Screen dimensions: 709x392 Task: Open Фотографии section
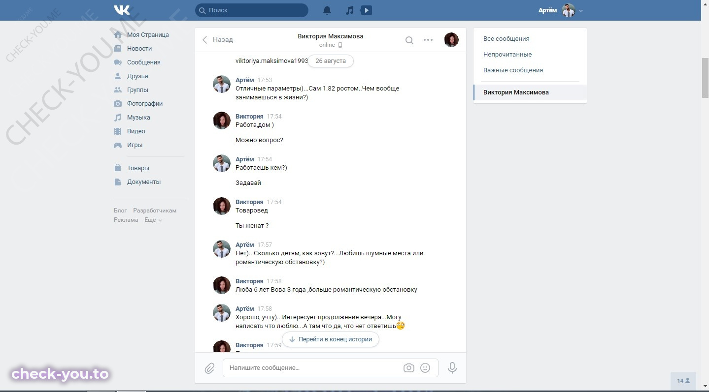(x=145, y=104)
